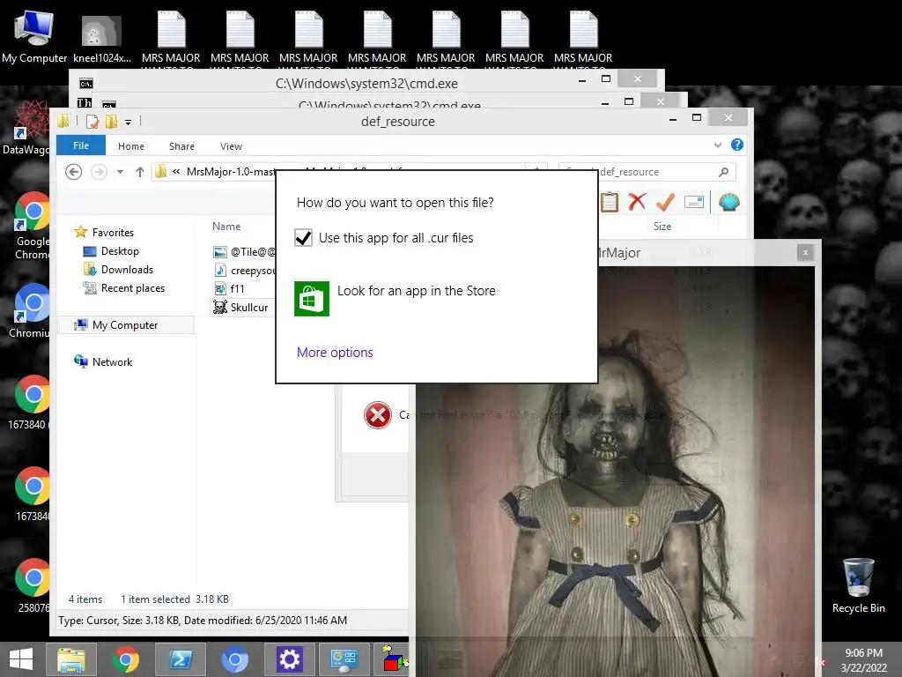Open the recent locations dropdown arrow
Screen dimensions: 902x677
[x=120, y=172]
